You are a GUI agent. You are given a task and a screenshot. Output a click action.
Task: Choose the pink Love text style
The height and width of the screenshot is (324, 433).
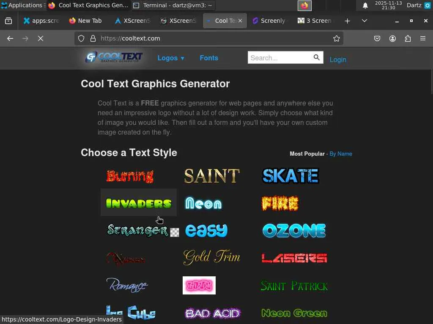coord(199,286)
